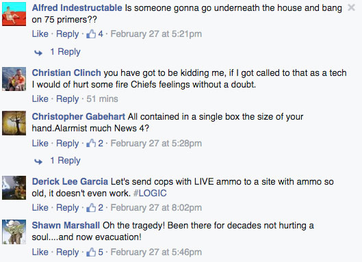
Task: Like Christian Clinch's comment
Action: pos(40,99)
